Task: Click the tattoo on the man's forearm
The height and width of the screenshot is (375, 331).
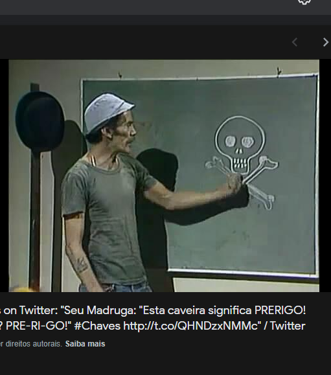Action: coord(80,264)
